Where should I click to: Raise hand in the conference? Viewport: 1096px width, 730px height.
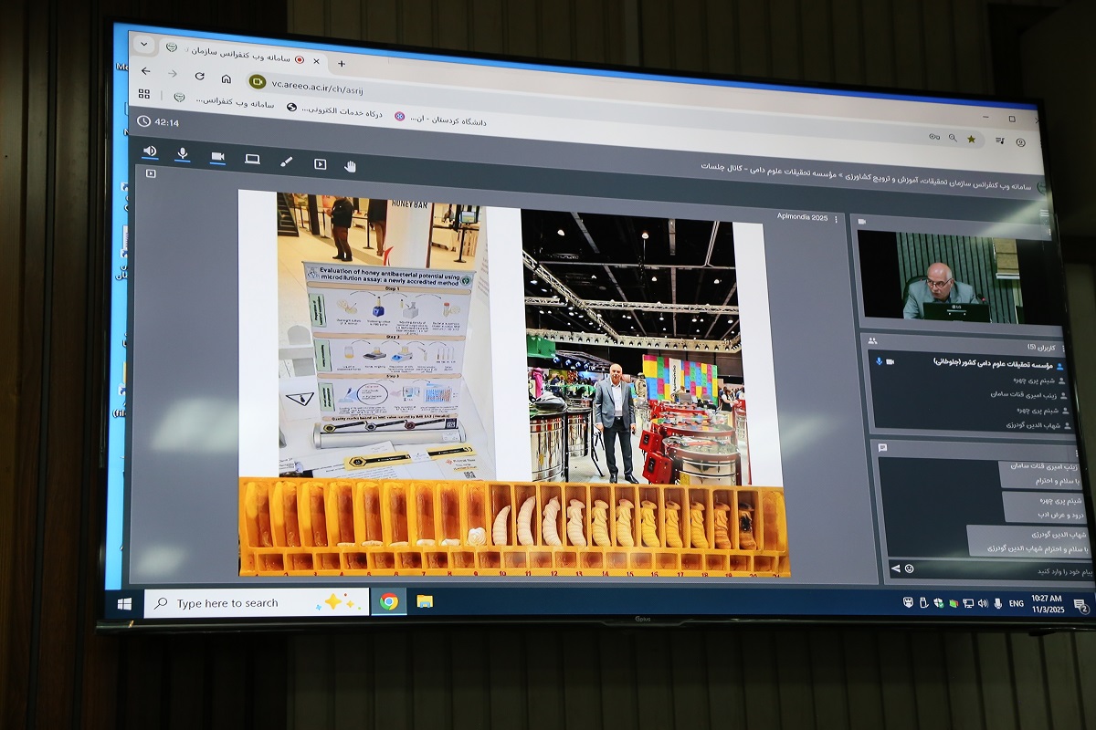click(x=351, y=166)
